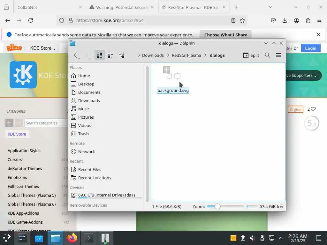327x245 pixels.
Task: Expand breadcrumb arrow before RedStarPlasma
Action: pos(168,55)
